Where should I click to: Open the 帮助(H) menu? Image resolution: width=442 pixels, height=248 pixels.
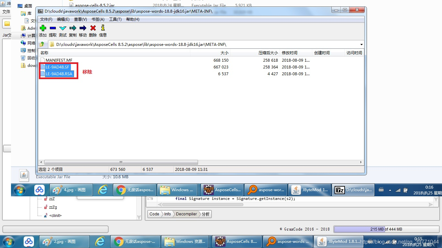pyautogui.click(x=133, y=19)
